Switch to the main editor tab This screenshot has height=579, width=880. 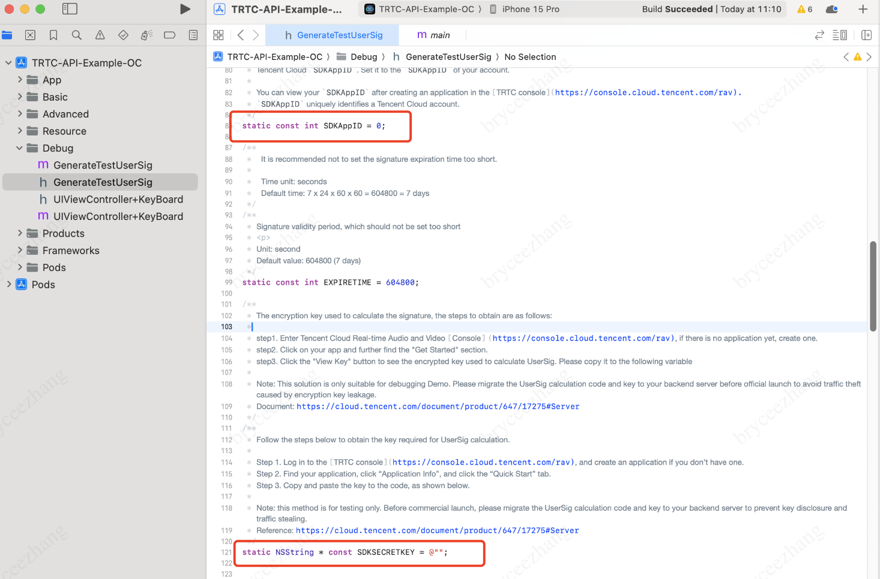click(433, 35)
